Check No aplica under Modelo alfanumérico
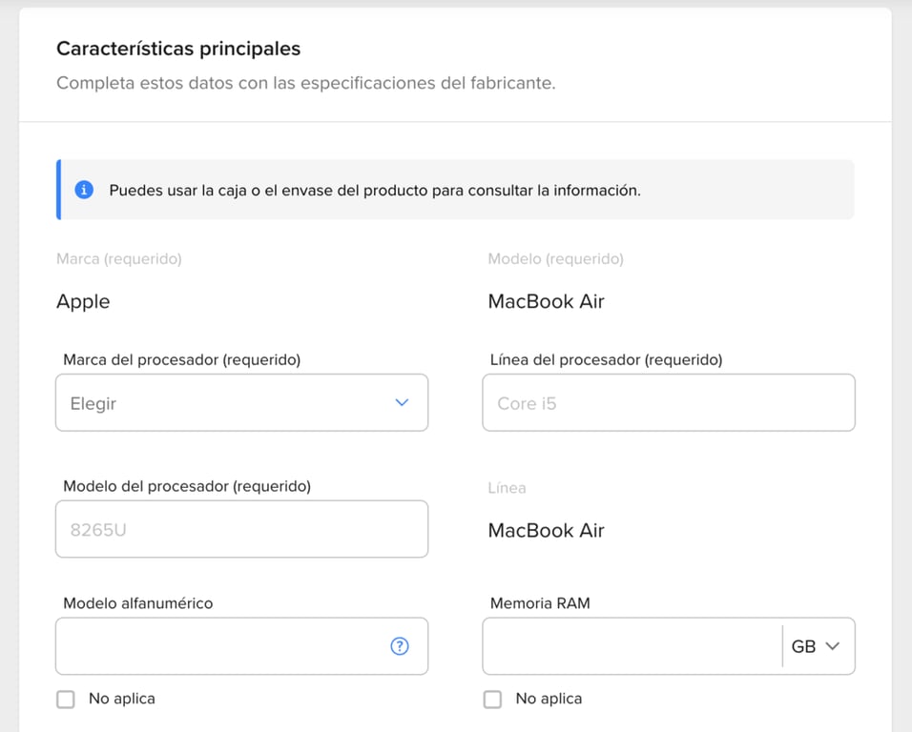Image resolution: width=912 pixels, height=732 pixels. point(65,699)
